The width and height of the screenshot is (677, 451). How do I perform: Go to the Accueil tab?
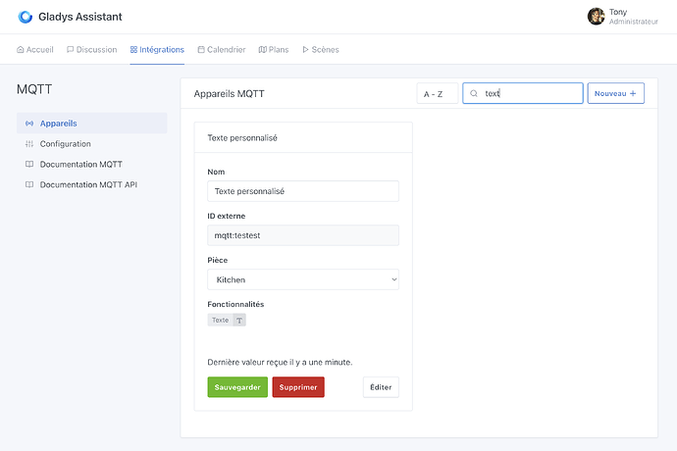click(35, 49)
